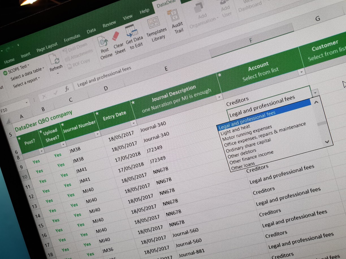The height and width of the screenshot is (259, 346).
Task: Open the Templates Library
Action: [x=155, y=29]
